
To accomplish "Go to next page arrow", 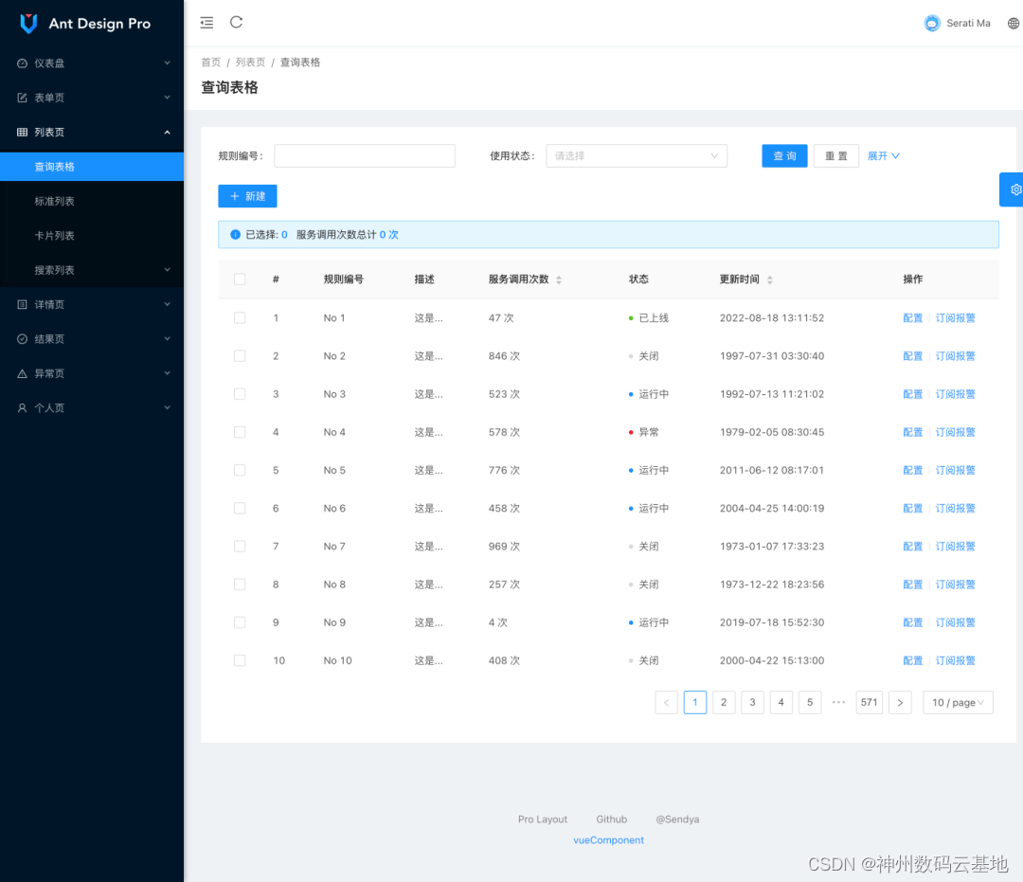I will [901, 703].
